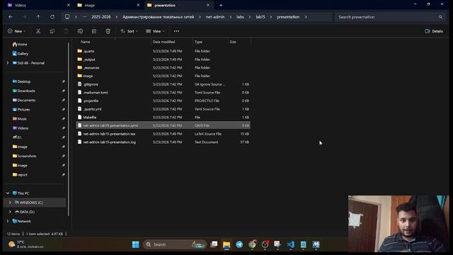Go to the 2025-2026 breadcrumb
The image size is (453, 255).
tap(101, 17)
